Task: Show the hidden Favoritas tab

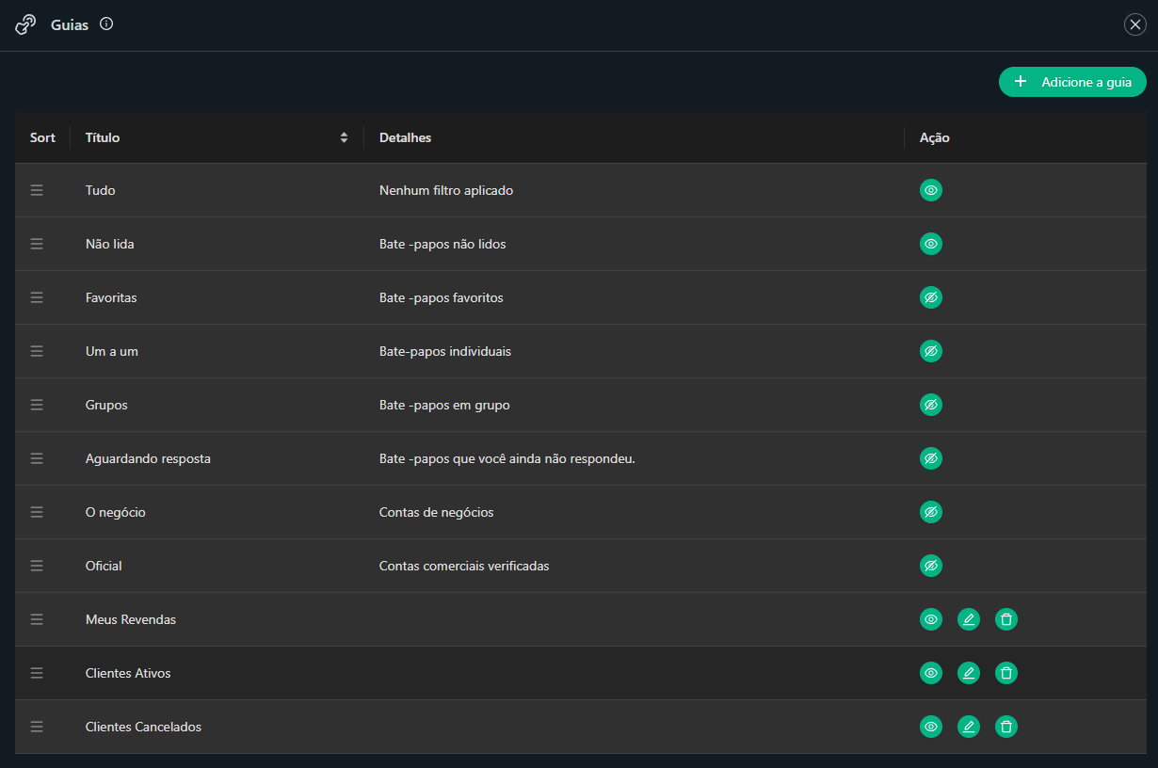Action: 931,297
